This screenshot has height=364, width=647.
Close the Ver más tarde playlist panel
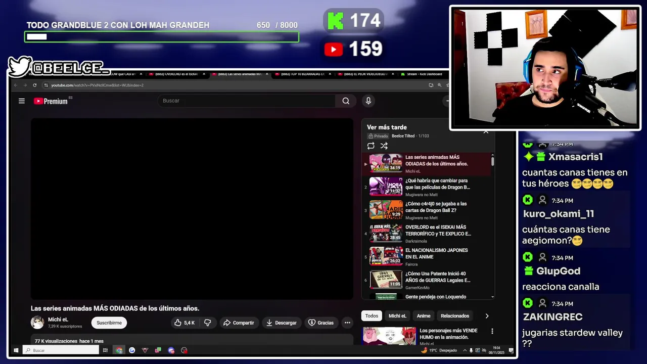486,131
